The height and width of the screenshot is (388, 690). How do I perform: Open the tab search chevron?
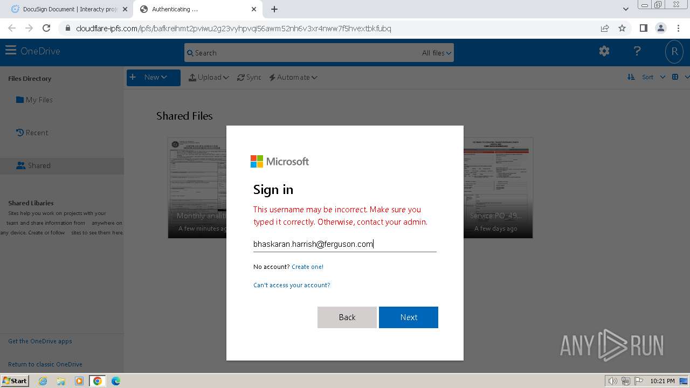[626, 9]
